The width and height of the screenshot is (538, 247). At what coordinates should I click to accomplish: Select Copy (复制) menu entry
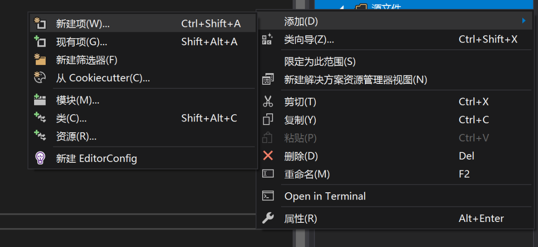pos(300,120)
